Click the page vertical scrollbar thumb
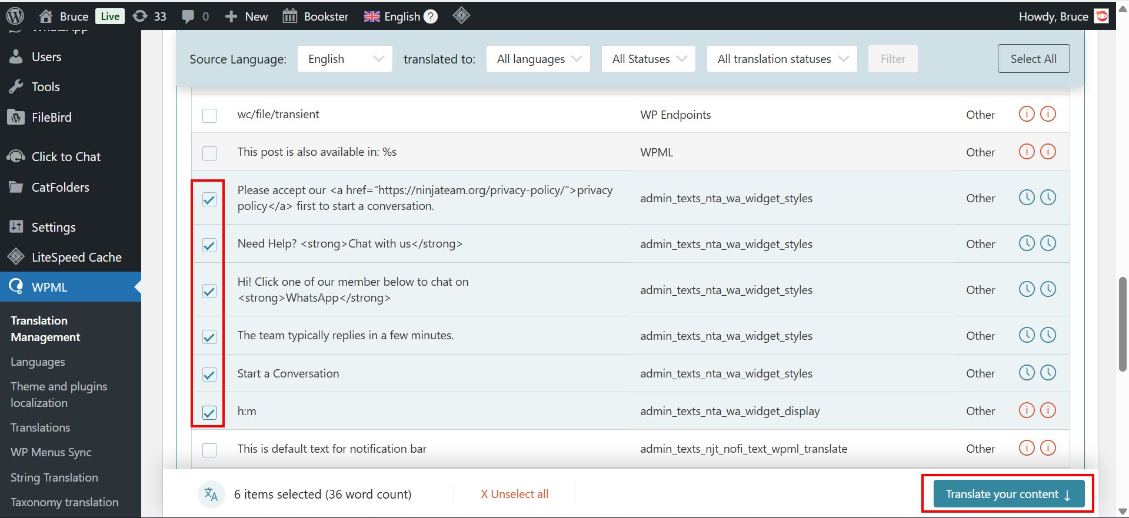The width and height of the screenshot is (1129, 518). point(1123,323)
